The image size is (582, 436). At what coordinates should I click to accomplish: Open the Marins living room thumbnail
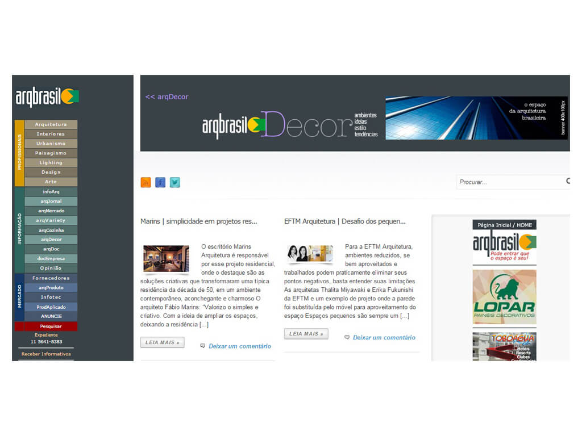tap(166, 259)
